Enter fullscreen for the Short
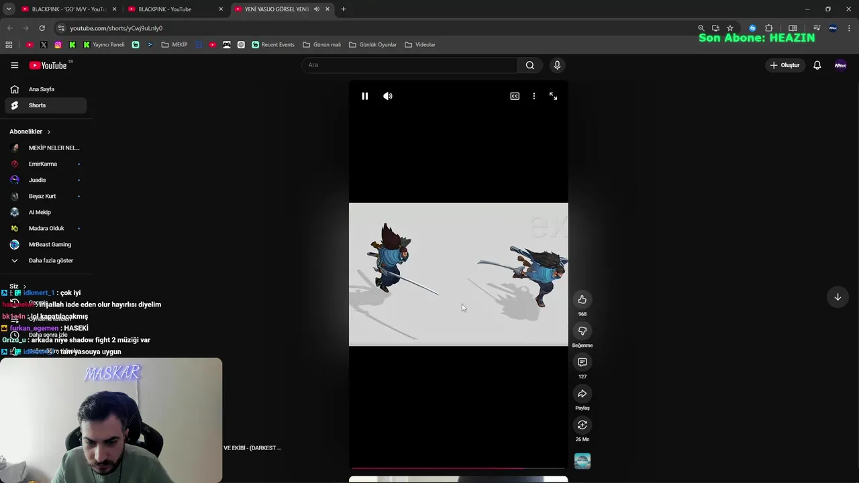859x483 pixels. tap(554, 96)
